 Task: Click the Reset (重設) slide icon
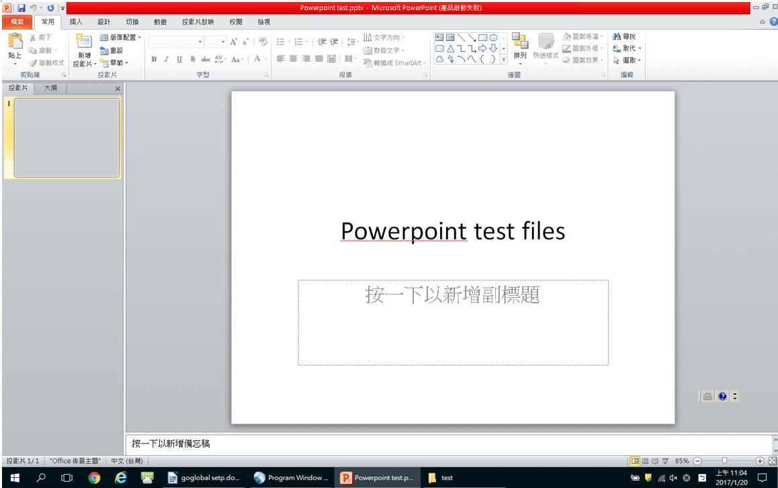coord(112,50)
